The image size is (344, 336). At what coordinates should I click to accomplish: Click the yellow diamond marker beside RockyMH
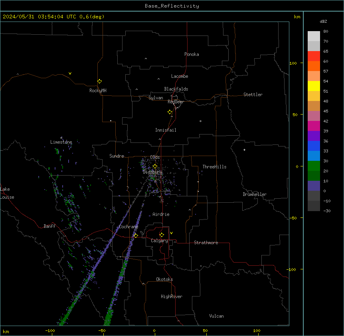click(x=100, y=81)
